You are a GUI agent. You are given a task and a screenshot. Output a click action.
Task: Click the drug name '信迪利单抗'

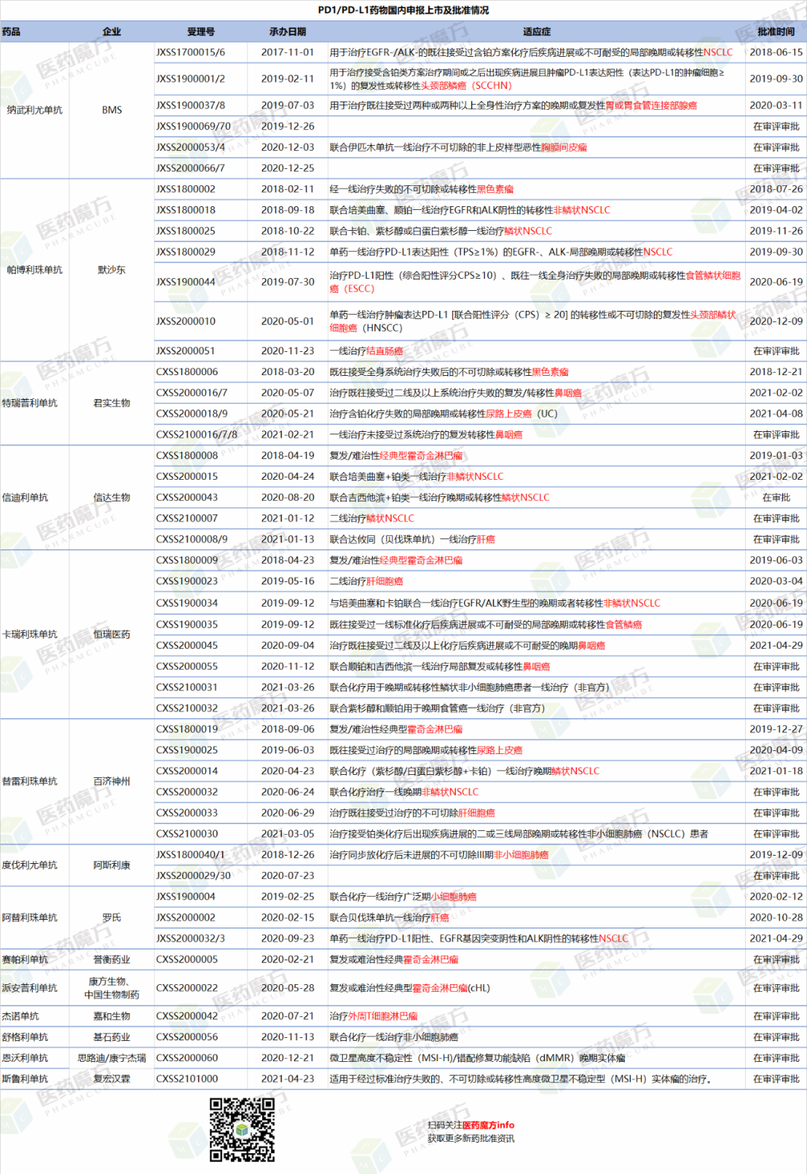click(x=25, y=497)
